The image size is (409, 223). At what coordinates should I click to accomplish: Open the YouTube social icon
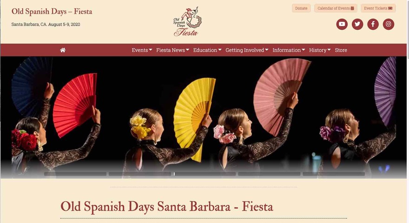point(342,24)
